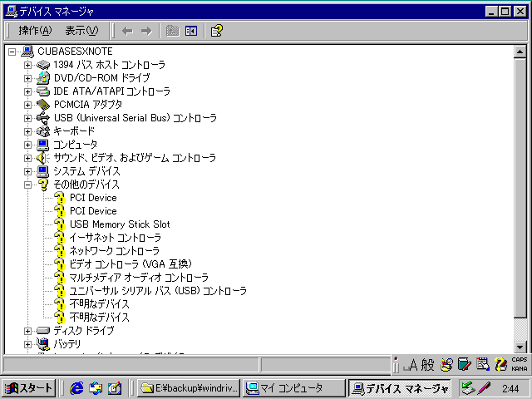
Task: Click the サウンド、ビデオ、およびゲーム コントローラ label
Action: click(135, 158)
